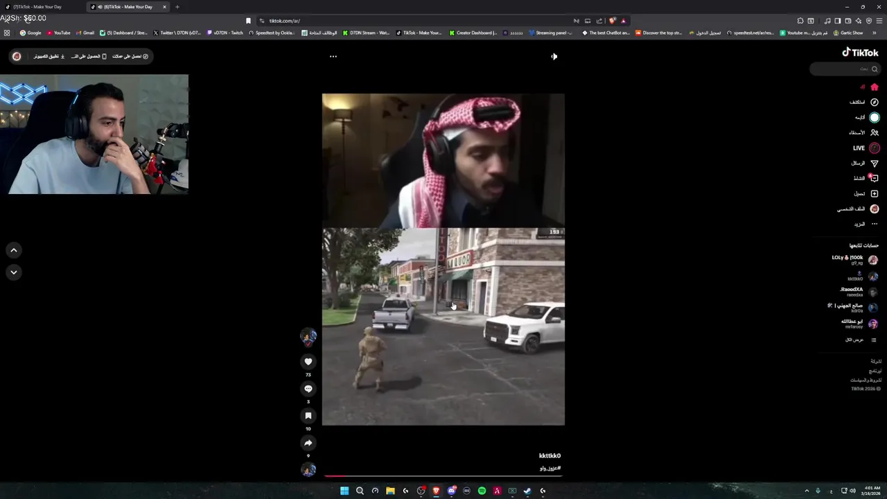Image resolution: width=887 pixels, height=499 pixels.
Task: Open comments on the video
Action: point(308,389)
